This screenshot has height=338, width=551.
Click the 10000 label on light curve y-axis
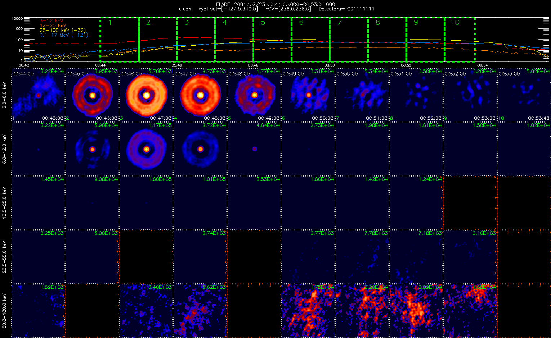pyautogui.click(x=17, y=18)
